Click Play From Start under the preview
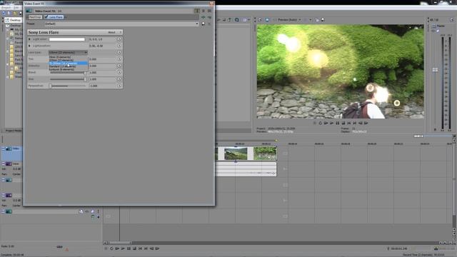Viewport: 457px width, 257px height. pos(326,124)
